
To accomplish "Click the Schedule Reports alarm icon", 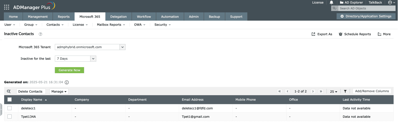I will click(x=341, y=34).
